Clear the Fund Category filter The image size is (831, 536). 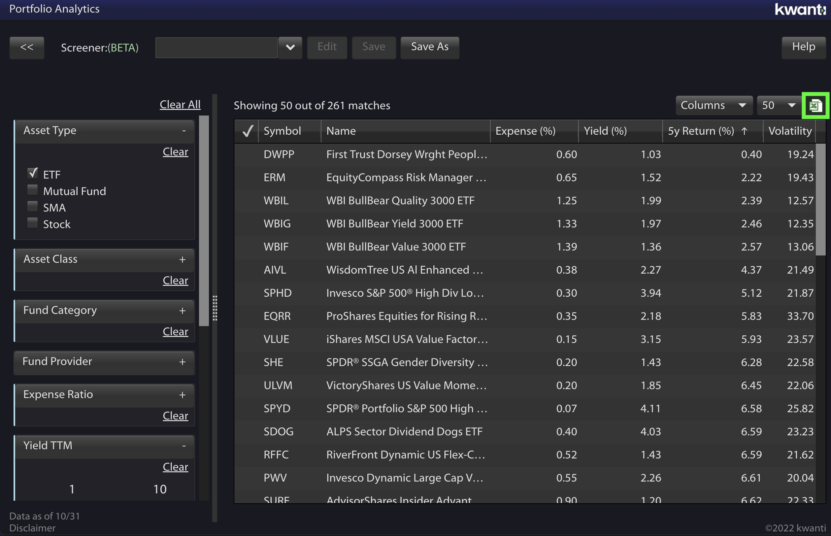tap(175, 332)
